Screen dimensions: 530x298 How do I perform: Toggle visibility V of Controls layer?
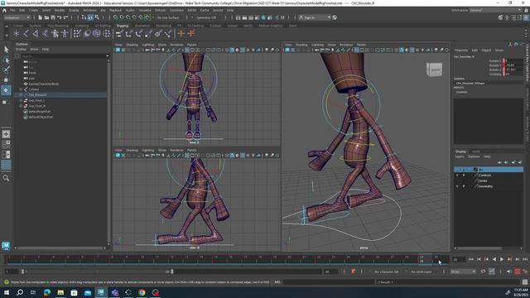coord(457,175)
